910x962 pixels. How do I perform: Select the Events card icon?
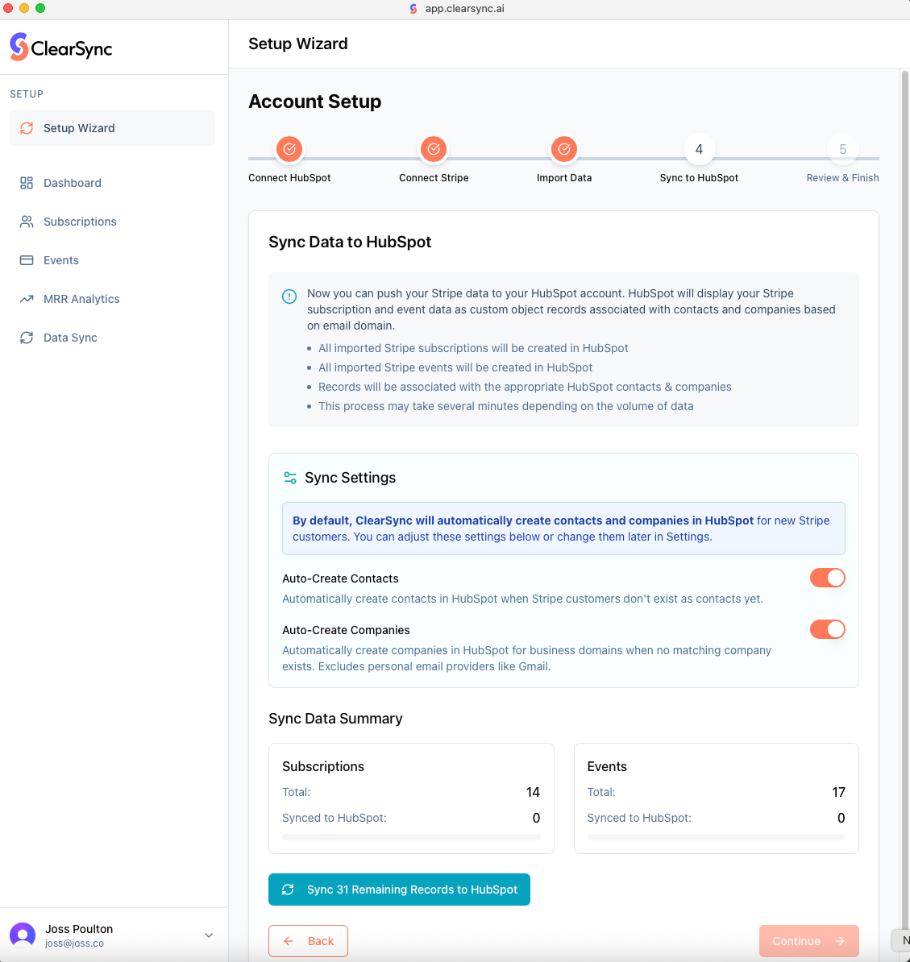point(27,260)
